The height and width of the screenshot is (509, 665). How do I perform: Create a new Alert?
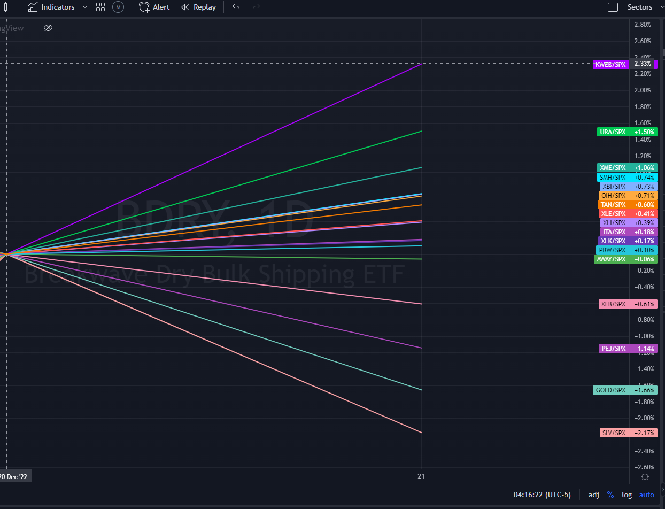[154, 7]
